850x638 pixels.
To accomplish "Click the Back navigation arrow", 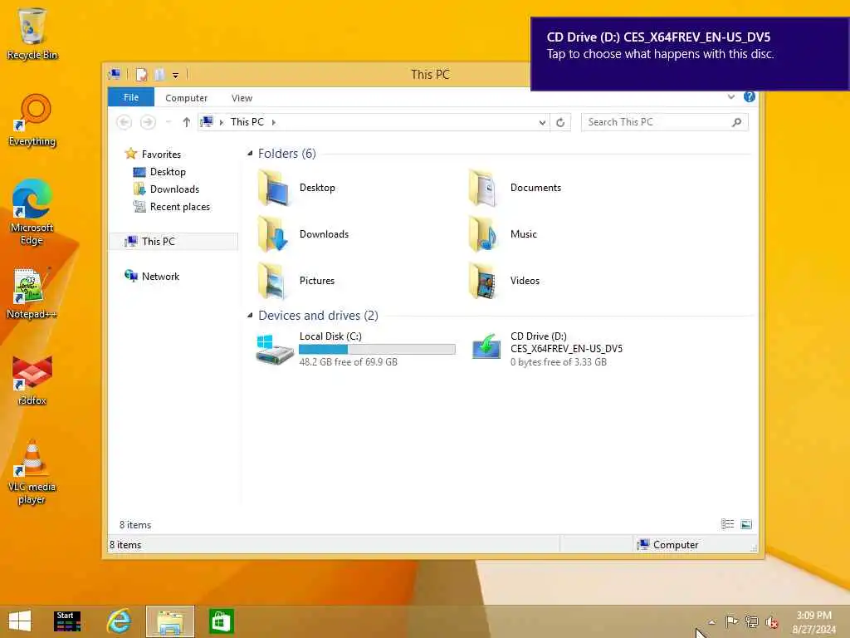I will click(125, 122).
